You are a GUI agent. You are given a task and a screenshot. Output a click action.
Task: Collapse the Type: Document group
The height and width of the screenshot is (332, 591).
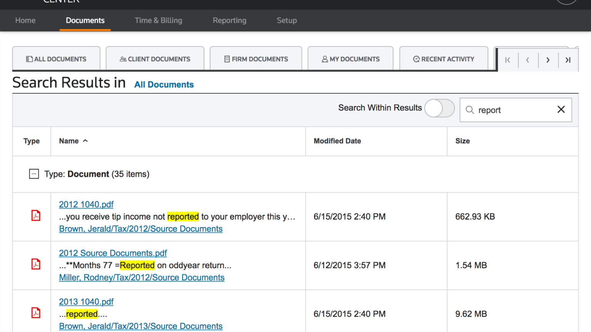[34, 174]
